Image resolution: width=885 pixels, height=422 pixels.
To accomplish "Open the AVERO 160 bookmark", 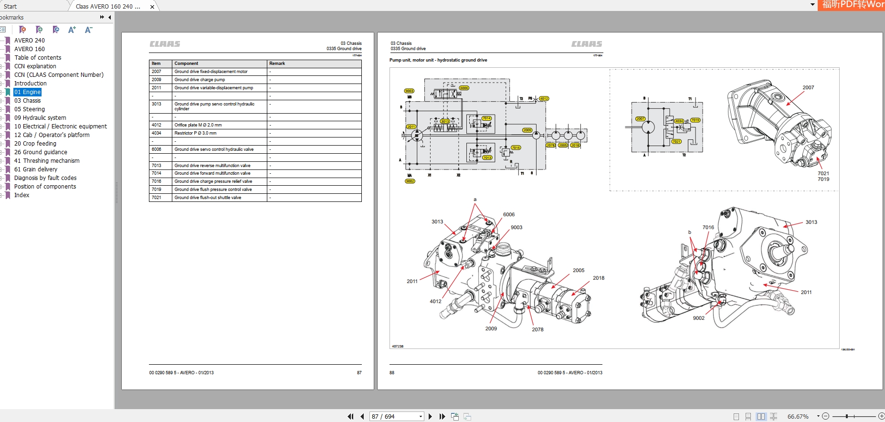I will (30, 49).
